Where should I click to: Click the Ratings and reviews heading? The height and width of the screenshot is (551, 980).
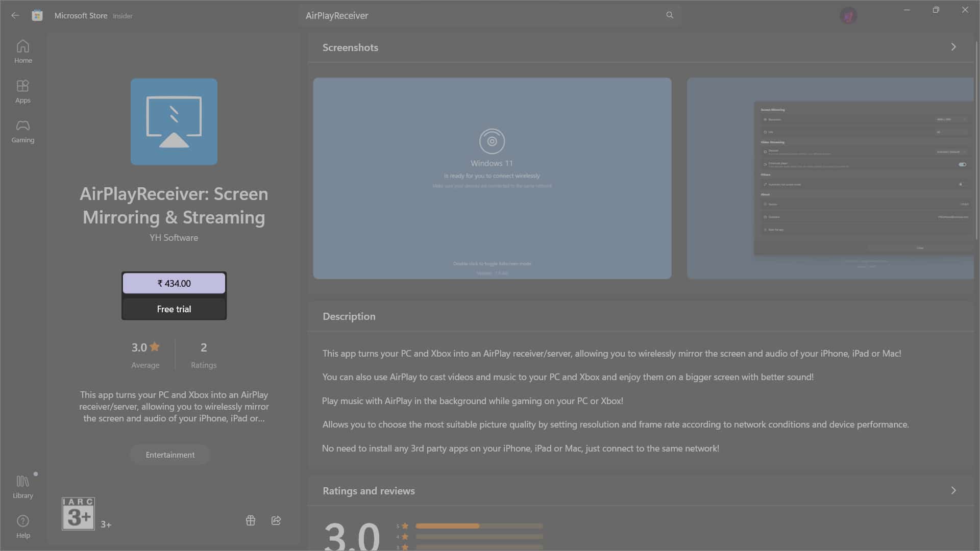click(x=369, y=491)
